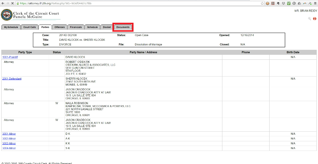This screenshot has height=164, width=318.
Task: Click the Circuit Court seal logo
Action: tap(7, 15)
